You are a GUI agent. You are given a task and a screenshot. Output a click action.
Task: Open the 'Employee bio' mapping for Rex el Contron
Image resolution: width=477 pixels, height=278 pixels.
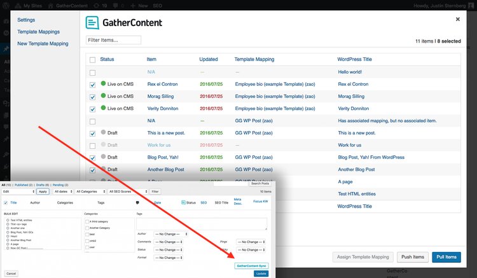click(x=275, y=84)
